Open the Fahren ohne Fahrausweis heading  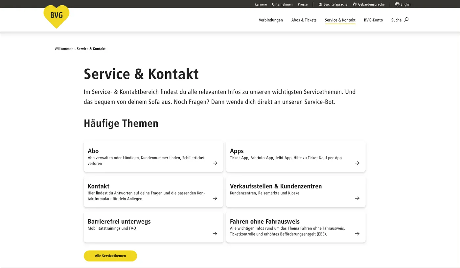[x=265, y=221]
